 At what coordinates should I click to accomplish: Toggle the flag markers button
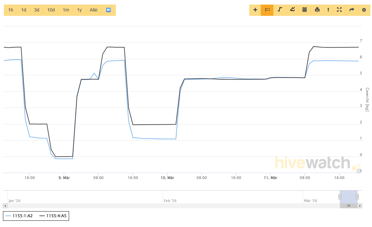[267, 10]
